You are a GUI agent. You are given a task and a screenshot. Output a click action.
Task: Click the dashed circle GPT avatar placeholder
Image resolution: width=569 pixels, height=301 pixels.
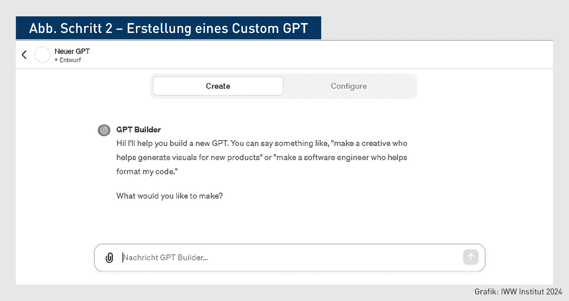(42, 55)
